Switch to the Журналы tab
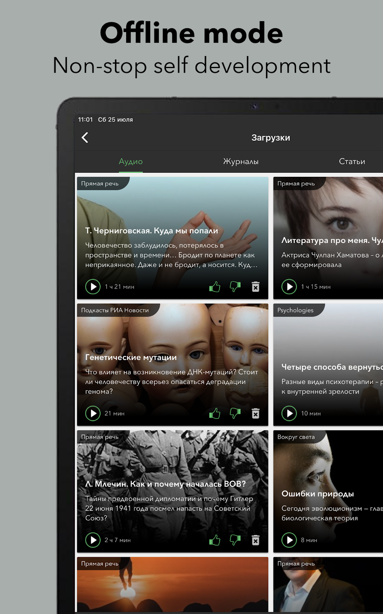 point(241,161)
